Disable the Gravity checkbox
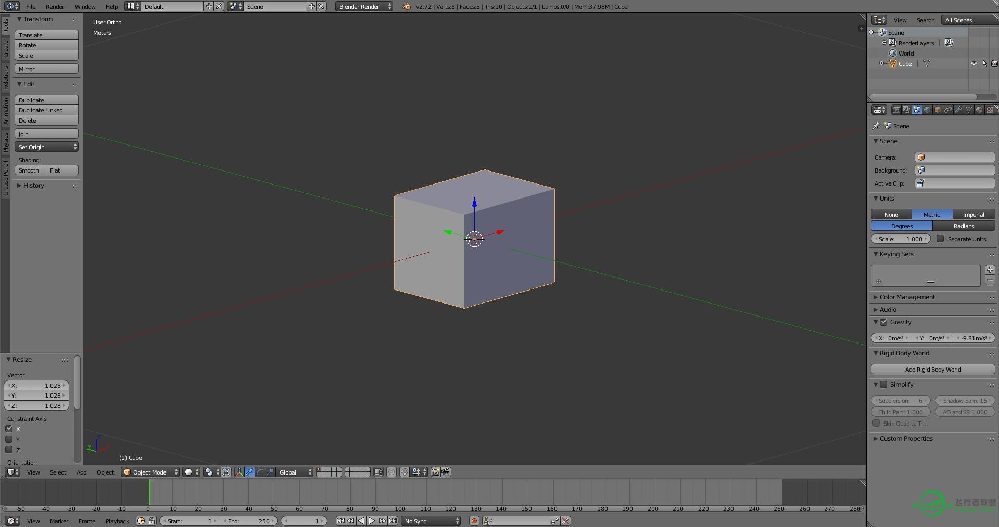Viewport: 999px width, 527px height. (x=883, y=322)
